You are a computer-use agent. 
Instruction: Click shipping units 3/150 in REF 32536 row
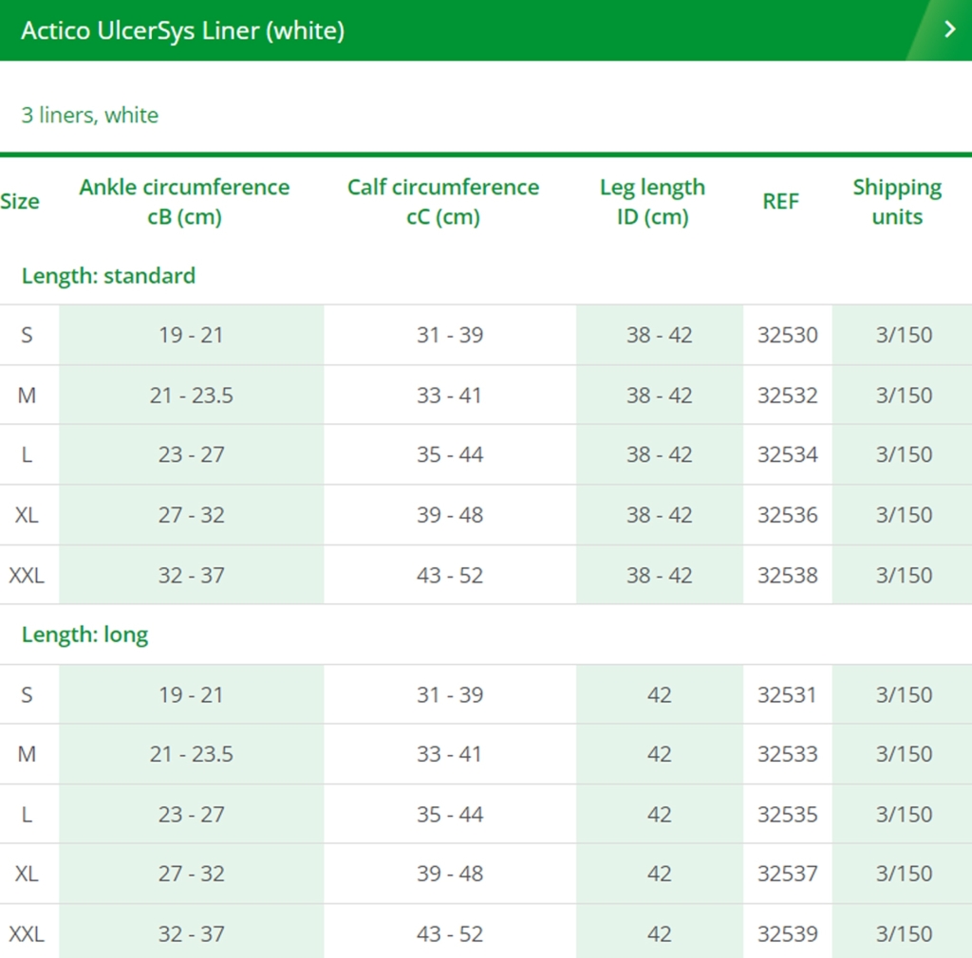(904, 515)
